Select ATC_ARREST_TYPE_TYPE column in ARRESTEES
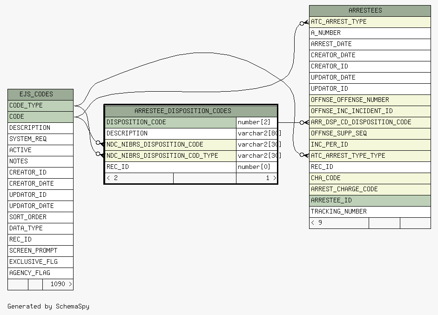This screenshot has height=315, width=438. click(370, 156)
